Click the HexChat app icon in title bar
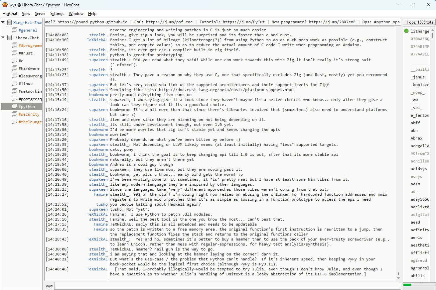Image resolution: width=436 pixels, height=290 pixels. (5, 5)
